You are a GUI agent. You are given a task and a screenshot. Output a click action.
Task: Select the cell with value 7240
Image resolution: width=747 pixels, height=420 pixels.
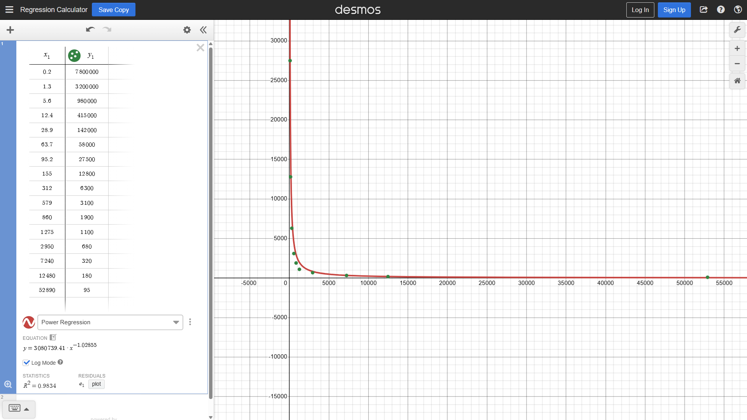(x=47, y=261)
